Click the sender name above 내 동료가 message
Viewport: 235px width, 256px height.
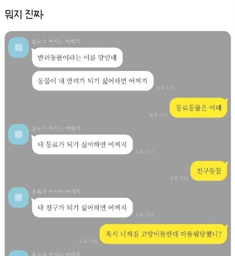(56, 128)
